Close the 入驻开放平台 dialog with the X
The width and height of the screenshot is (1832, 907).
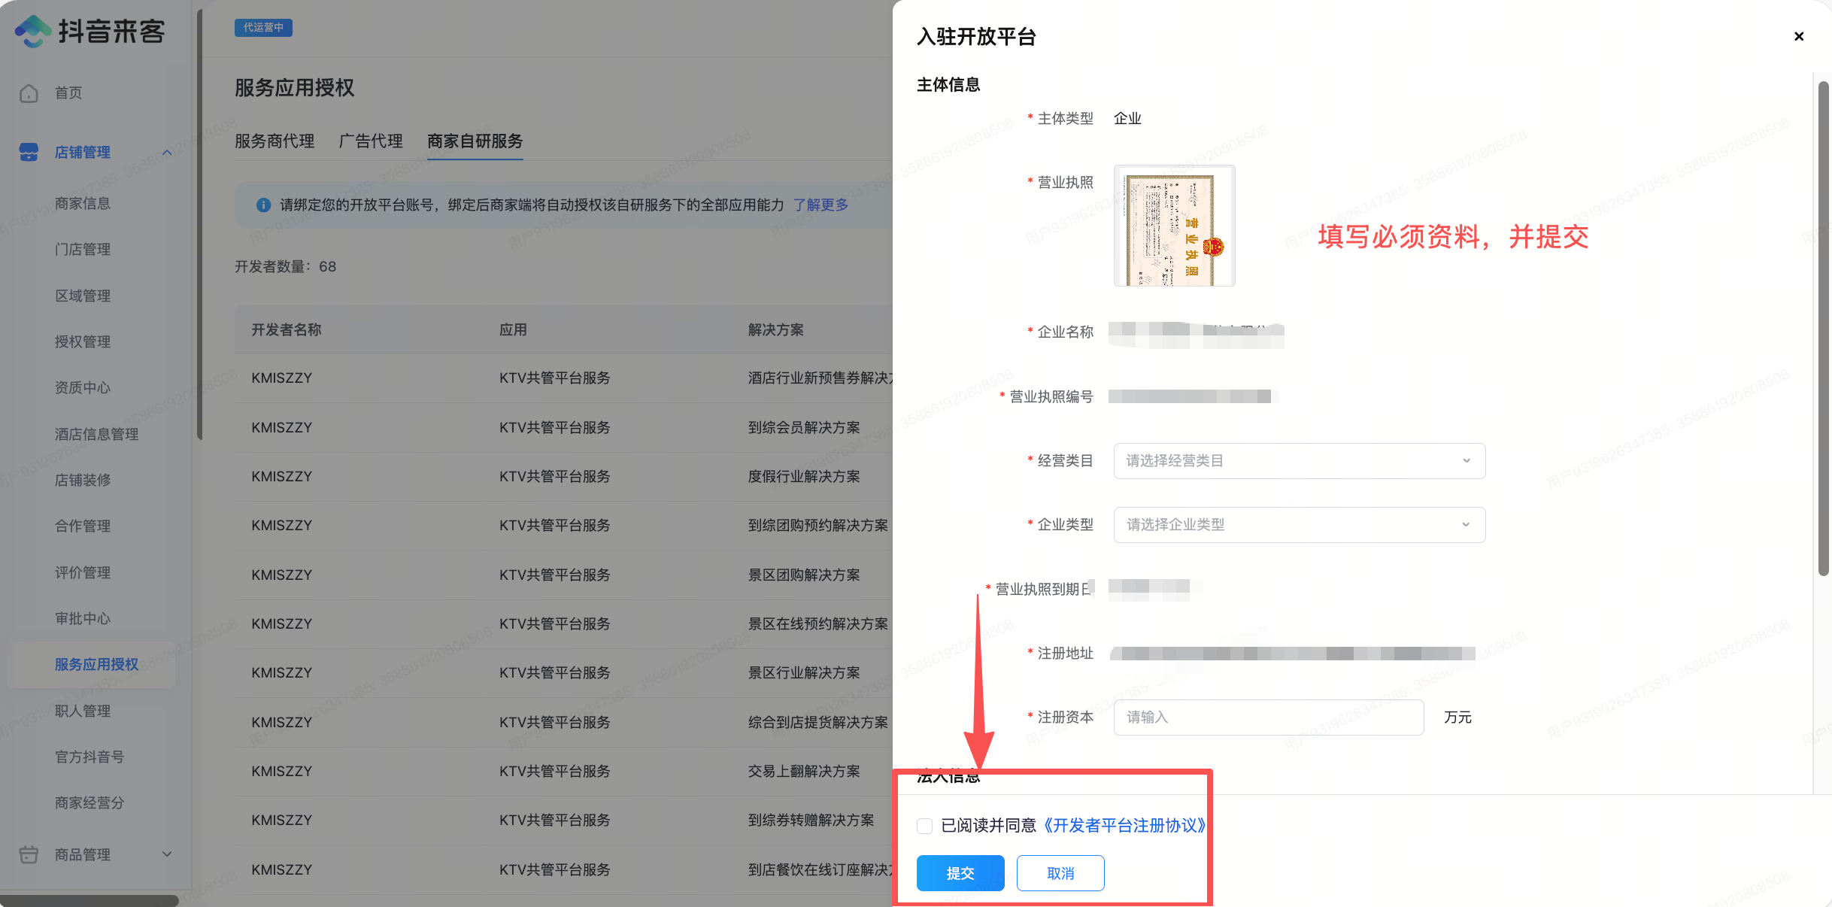pos(1799,36)
